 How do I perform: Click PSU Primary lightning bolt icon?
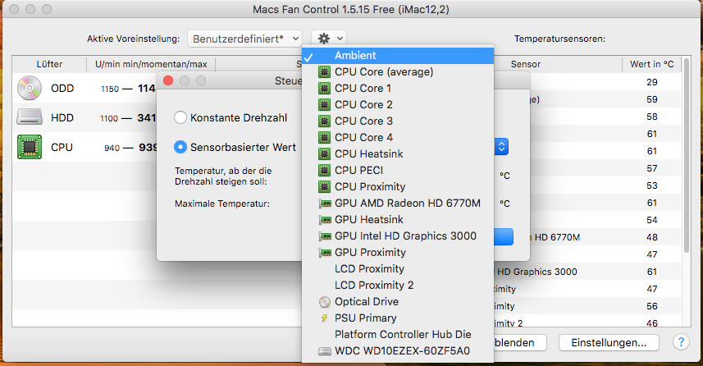point(324,318)
